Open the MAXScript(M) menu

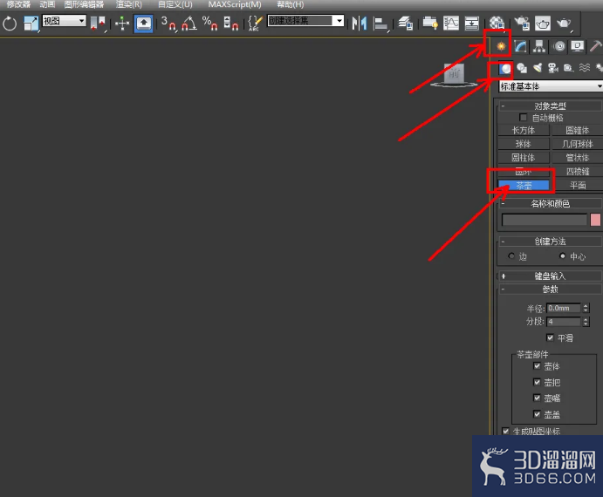point(235,4)
